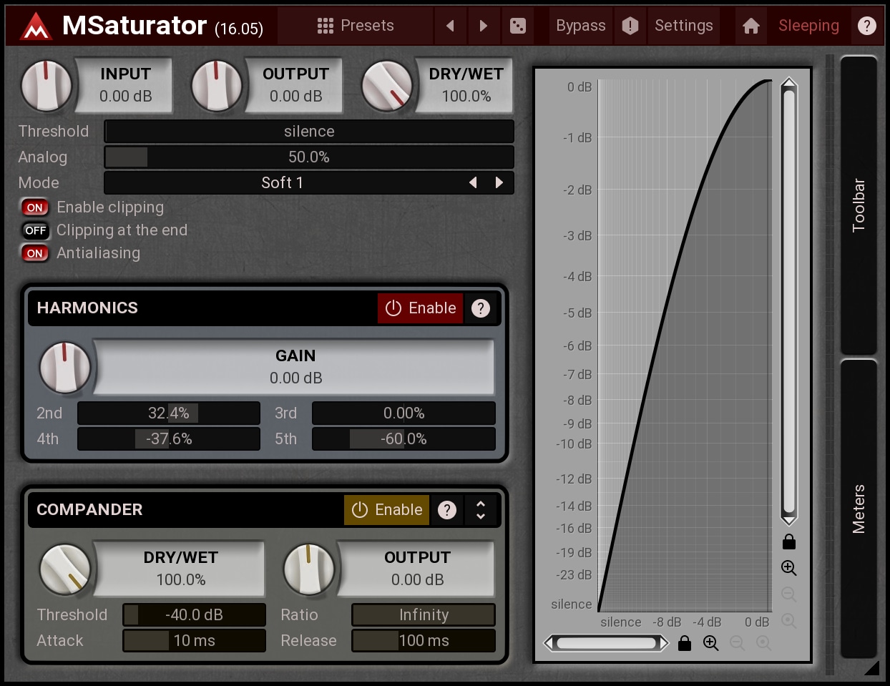Viewport: 890px width, 686px height.
Task: Open the Toolbar side tab
Action: point(859,205)
